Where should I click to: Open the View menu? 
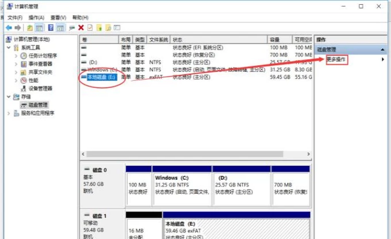tap(58, 18)
